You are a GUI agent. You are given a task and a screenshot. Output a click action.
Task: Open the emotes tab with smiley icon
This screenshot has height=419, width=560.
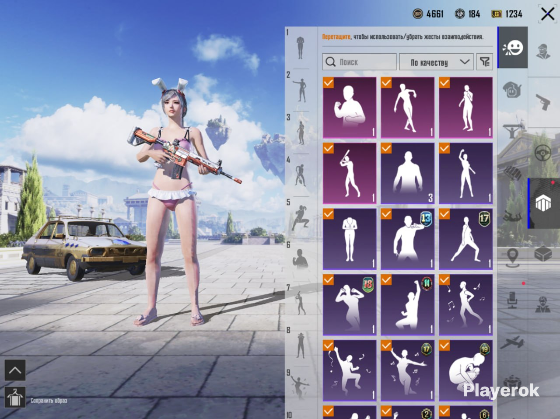513,47
